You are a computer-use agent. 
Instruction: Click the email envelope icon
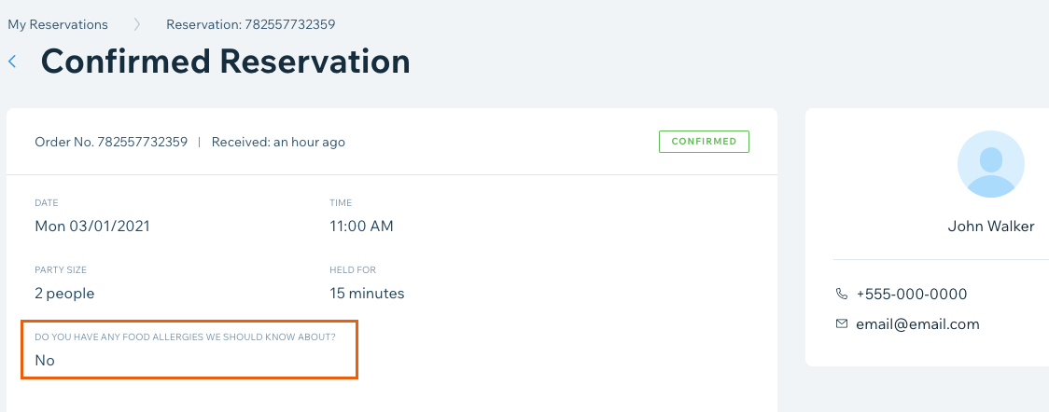click(x=842, y=323)
